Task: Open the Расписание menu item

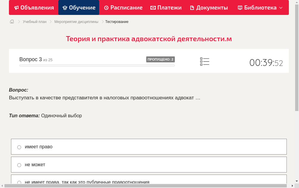Action: (x=123, y=7)
